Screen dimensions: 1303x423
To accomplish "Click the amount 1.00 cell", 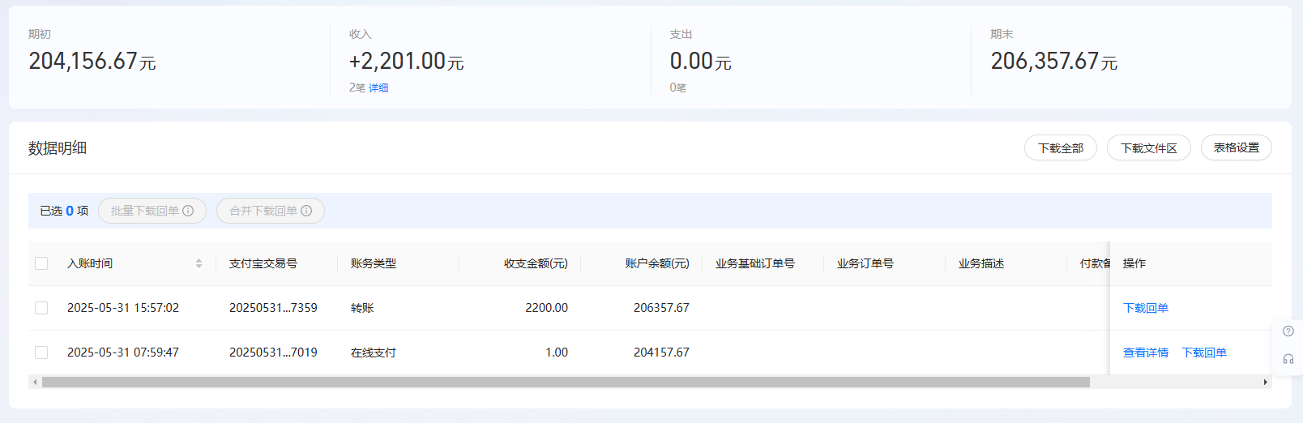I will click(x=557, y=352).
